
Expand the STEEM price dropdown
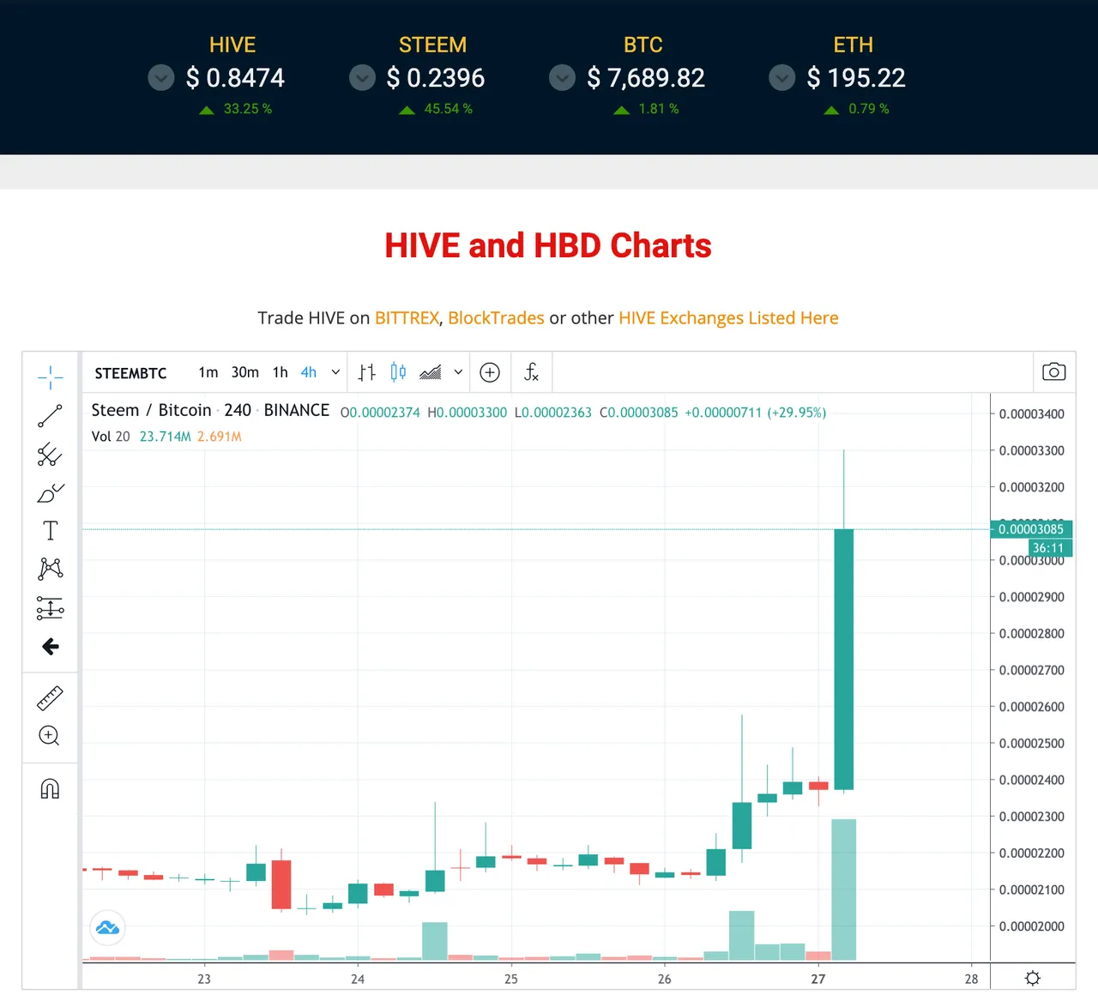click(x=362, y=78)
